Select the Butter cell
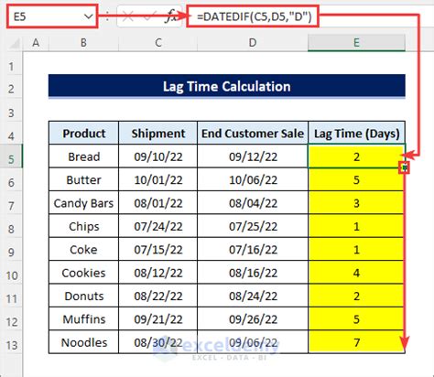The width and height of the screenshot is (434, 377). pyautogui.click(x=83, y=179)
